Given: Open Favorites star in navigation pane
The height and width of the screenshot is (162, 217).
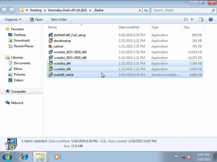Looking at the screenshot, I should 7,29.
